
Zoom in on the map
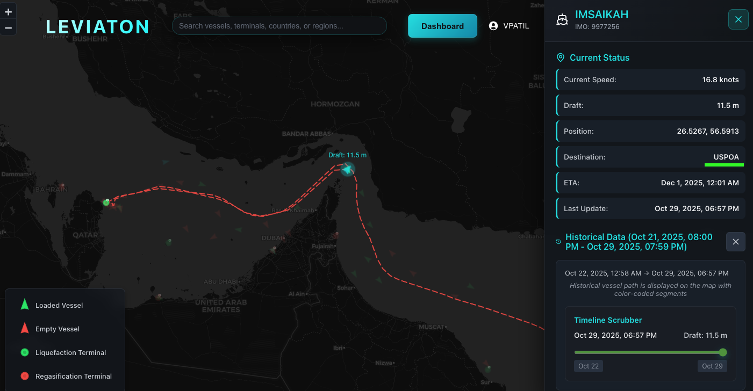point(8,12)
